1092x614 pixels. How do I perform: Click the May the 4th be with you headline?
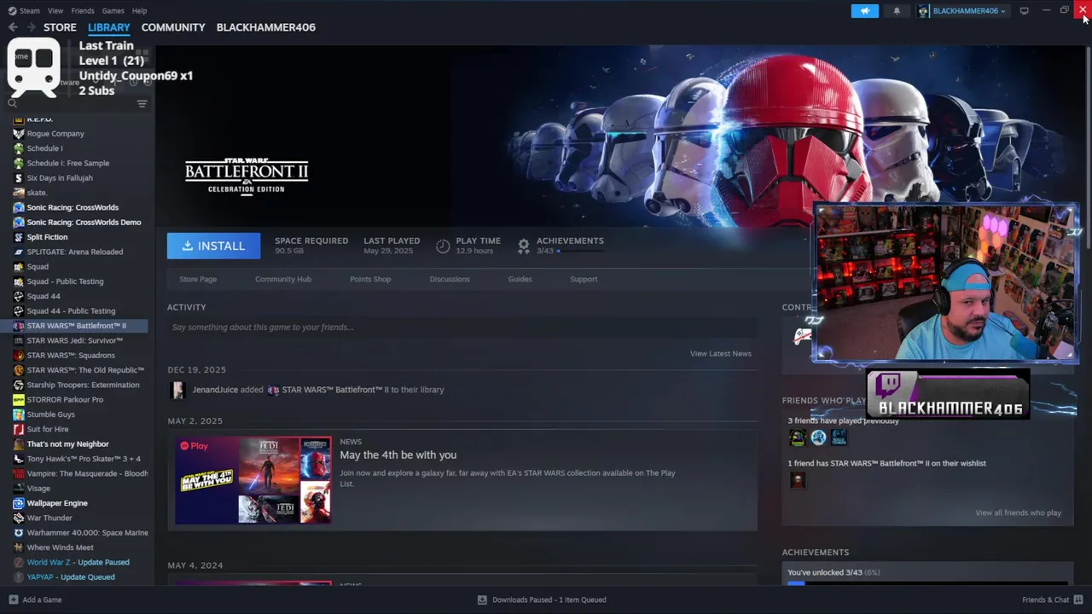point(398,455)
